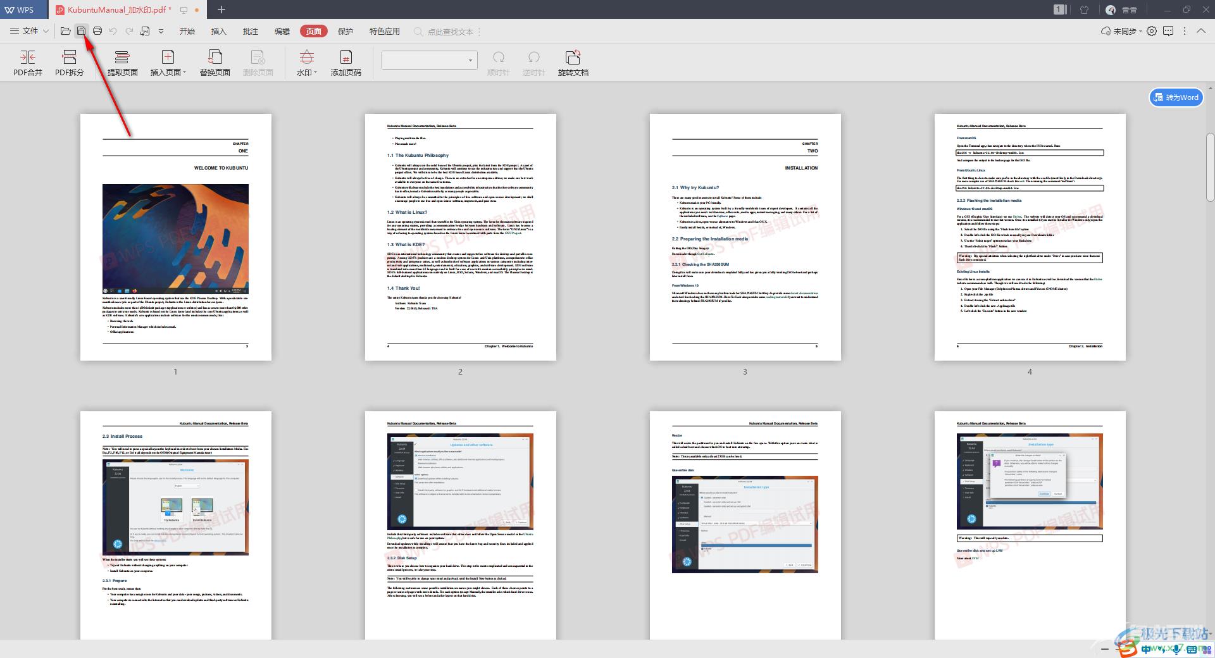The width and height of the screenshot is (1215, 658).
Task: Click the plus button to add new tab
Action: tap(221, 9)
